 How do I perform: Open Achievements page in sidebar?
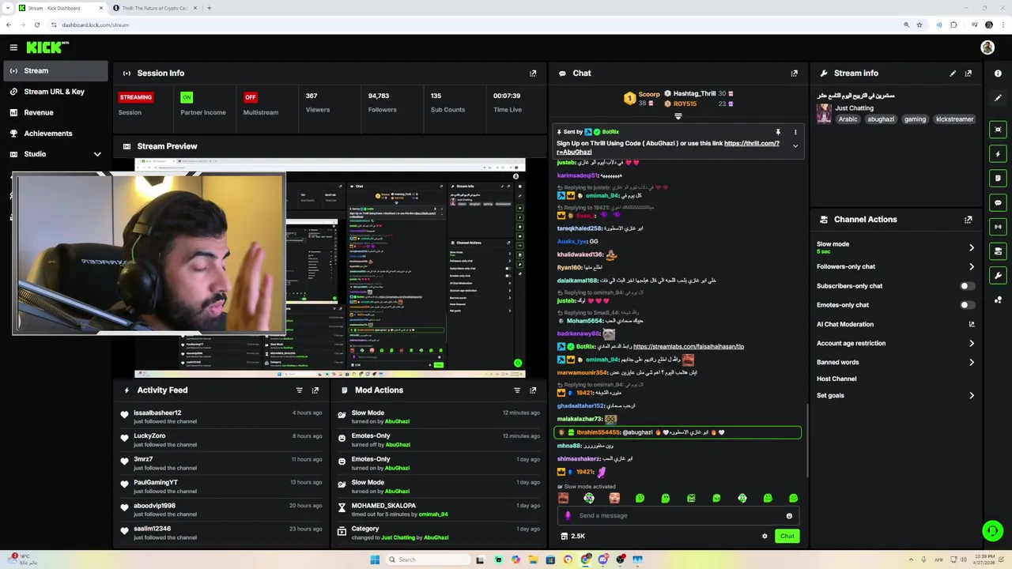(55, 134)
